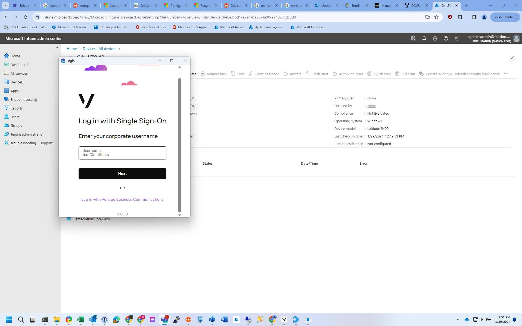Image resolution: width=522 pixels, height=326 pixels.
Task: Open Endpoint security in sidebar
Action: click(x=24, y=99)
